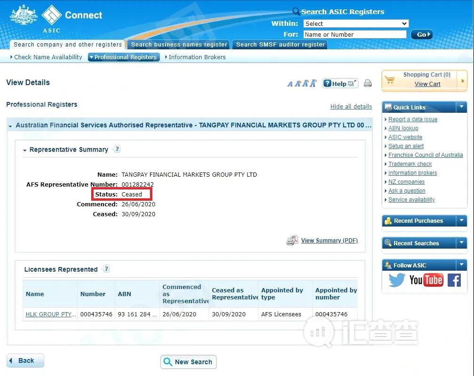The height and width of the screenshot is (376, 474).
Task: Open ASIC Twitter page icon
Action: [x=396, y=280]
